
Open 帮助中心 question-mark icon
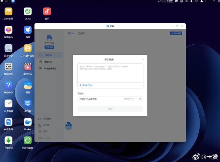[x=8, y=85]
